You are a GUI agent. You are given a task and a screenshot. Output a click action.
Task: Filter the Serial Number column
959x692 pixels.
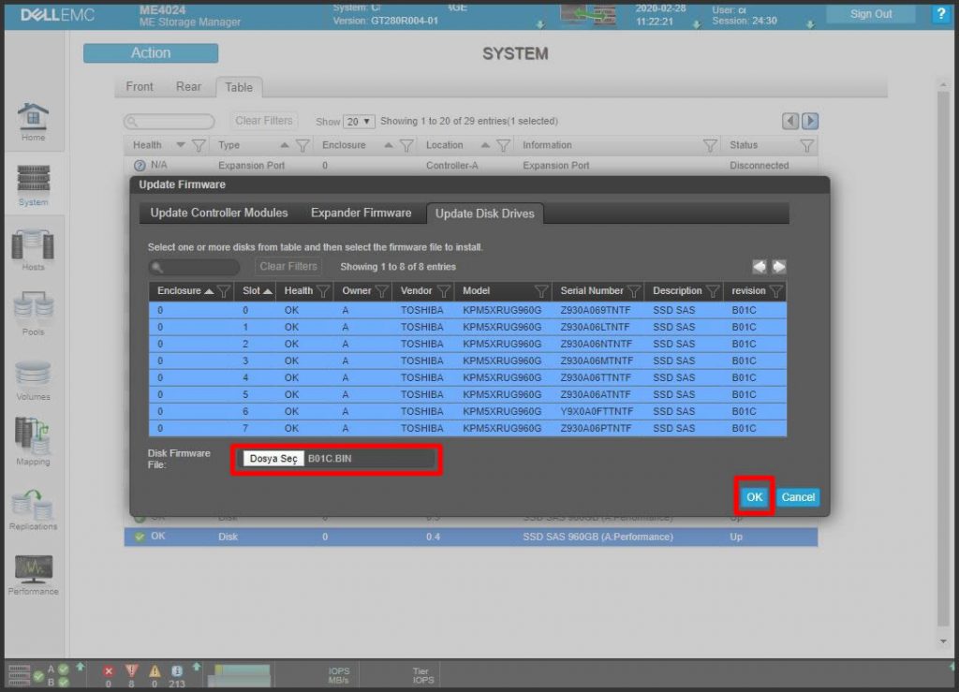pos(634,291)
